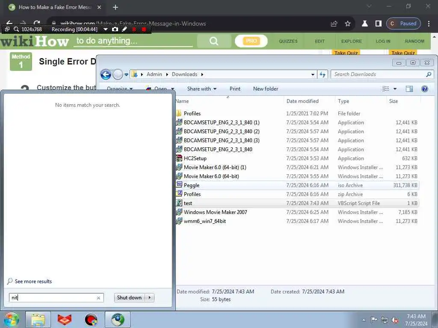Image resolution: width=438 pixels, height=328 pixels.
Task: Click the network tray icon
Action: 385,320
